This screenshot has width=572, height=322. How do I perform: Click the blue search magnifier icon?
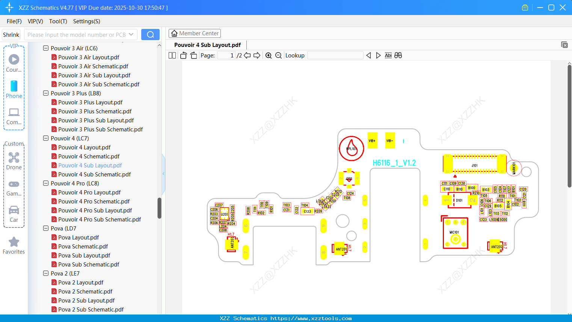click(x=150, y=34)
